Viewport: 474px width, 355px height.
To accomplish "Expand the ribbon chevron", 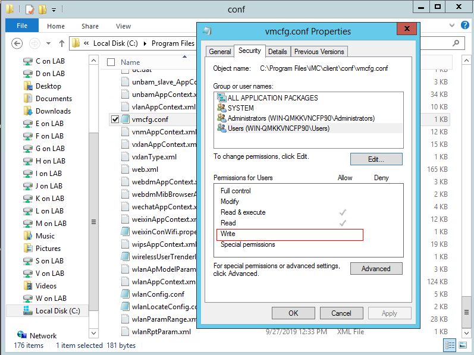I will (x=452, y=26).
